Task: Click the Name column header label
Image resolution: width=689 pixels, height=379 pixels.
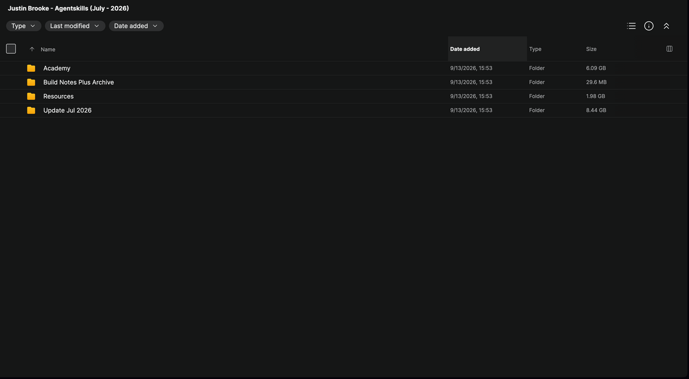Action: pos(48,49)
